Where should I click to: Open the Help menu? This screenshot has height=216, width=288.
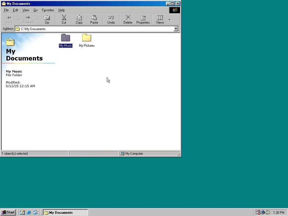coord(62,10)
